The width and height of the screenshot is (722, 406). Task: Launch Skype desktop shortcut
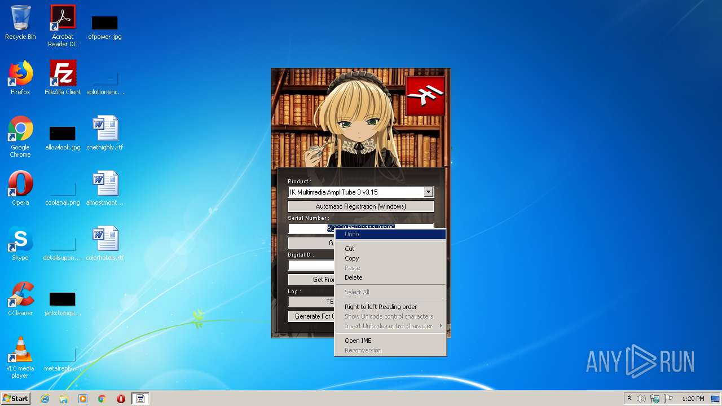point(20,244)
